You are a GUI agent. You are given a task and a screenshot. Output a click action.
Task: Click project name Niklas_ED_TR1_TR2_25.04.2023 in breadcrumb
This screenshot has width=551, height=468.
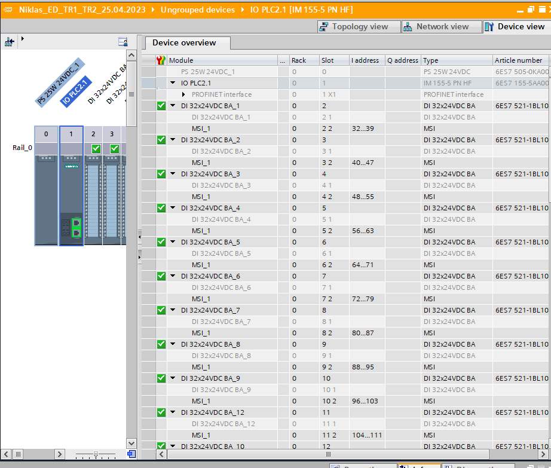(82, 10)
